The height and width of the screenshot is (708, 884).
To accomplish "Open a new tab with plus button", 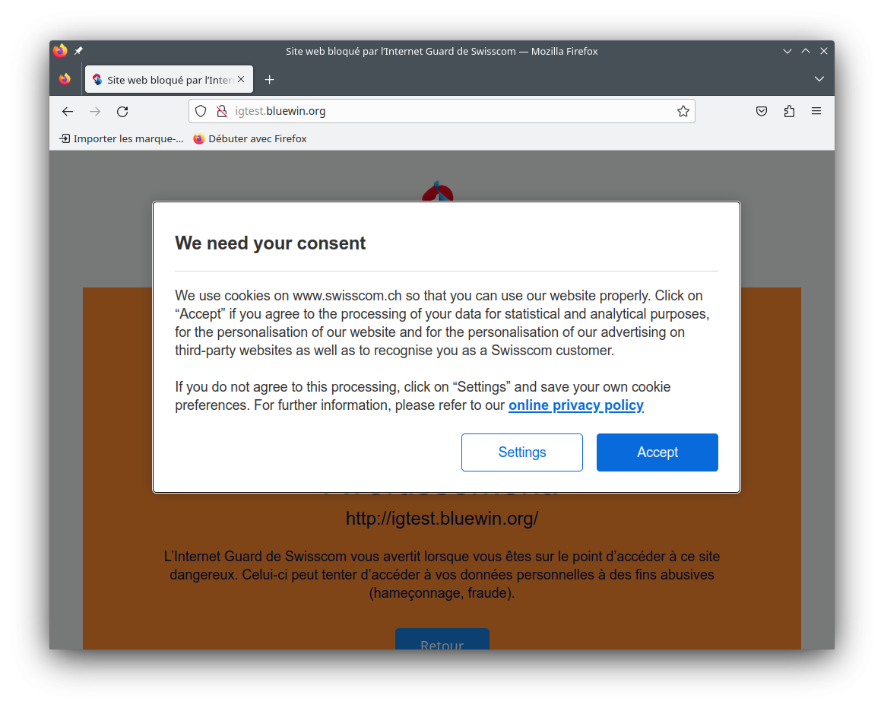I will click(270, 80).
